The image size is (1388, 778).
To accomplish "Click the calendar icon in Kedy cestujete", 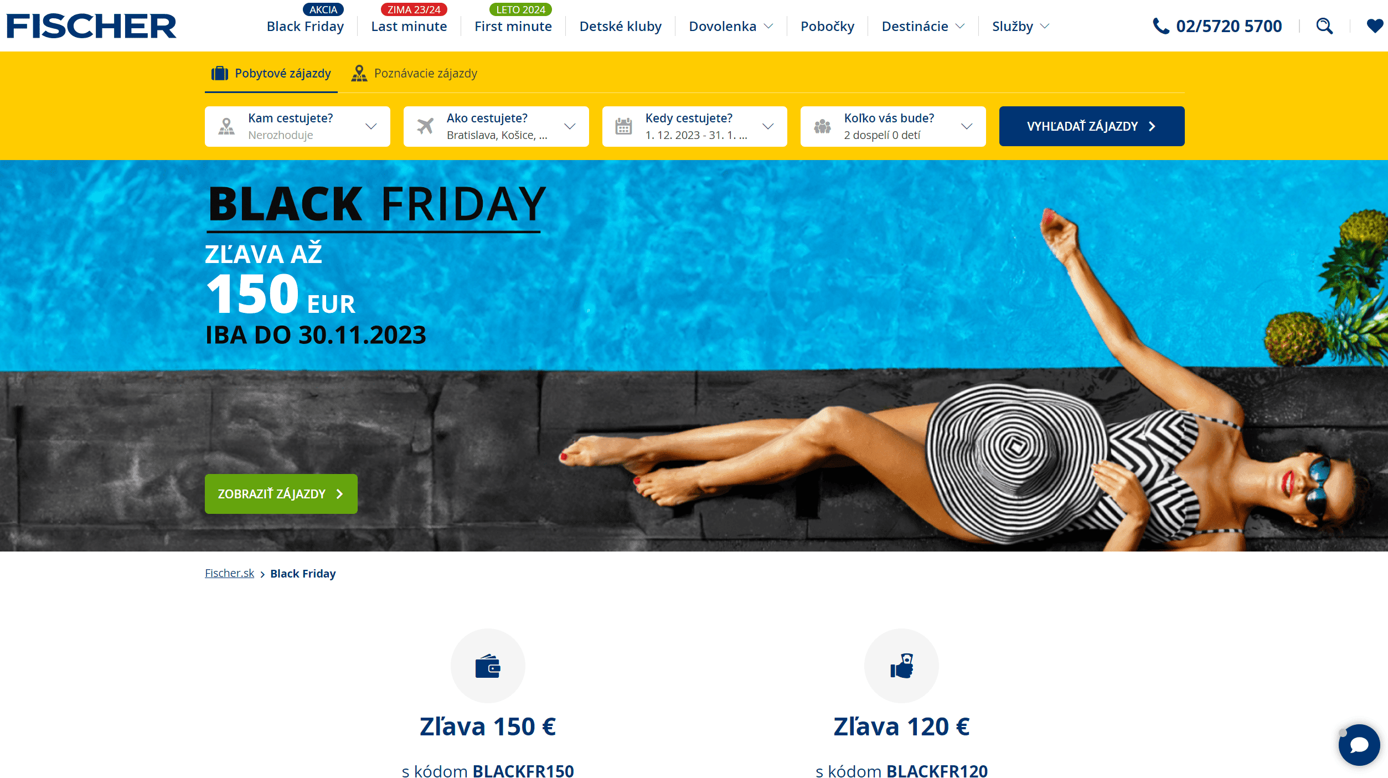I will pyautogui.click(x=623, y=126).
